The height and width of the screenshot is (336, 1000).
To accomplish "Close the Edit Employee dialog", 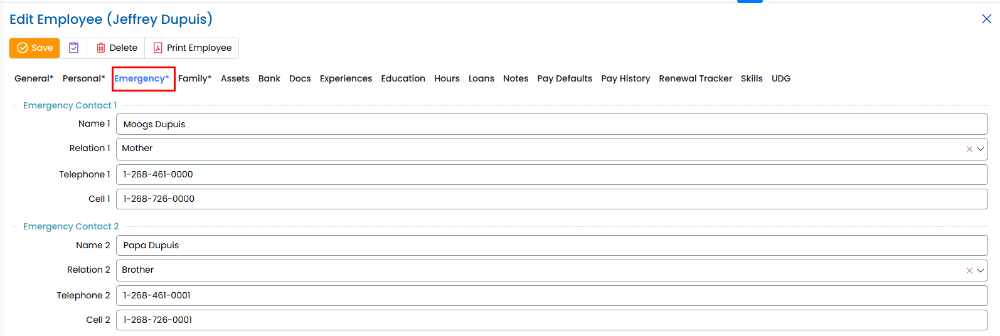I will [x=986, y=19].
